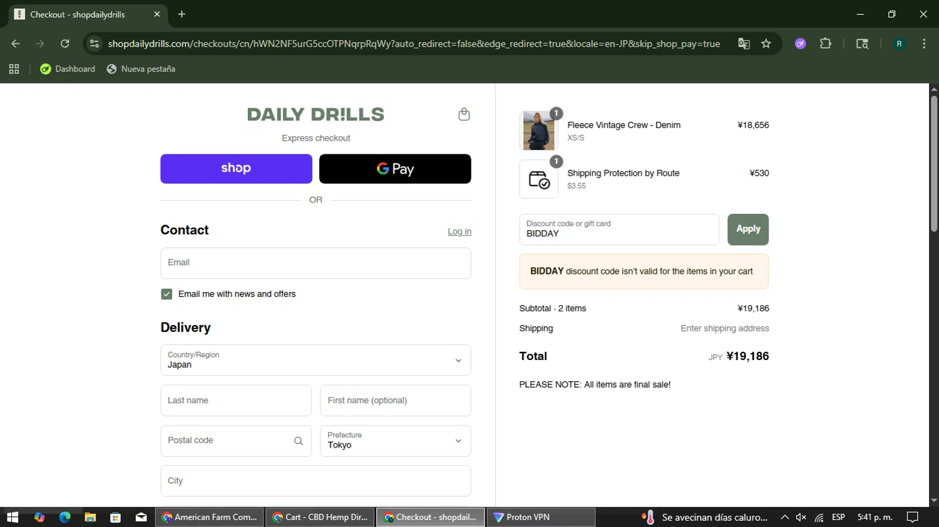Apply the BIDDAY discount code
The height and width of the screenshot is (527, 939).
click(748, 229)
